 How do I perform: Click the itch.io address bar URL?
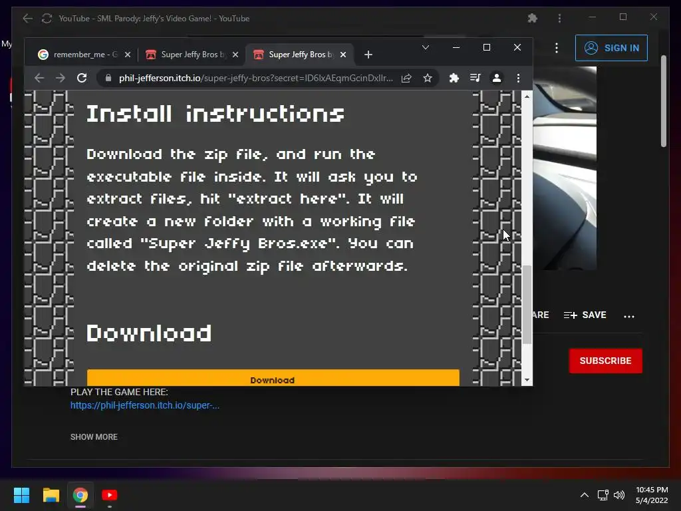point(256,79)
